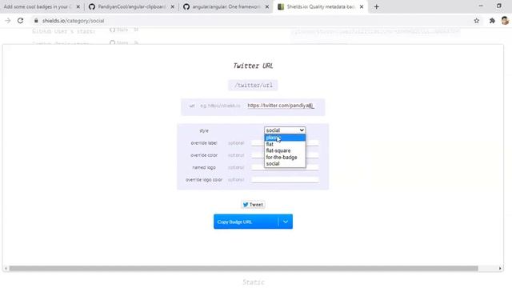The image size is (512, 288).
Task: View site info via the lock icon
Action: click(36, 21)
